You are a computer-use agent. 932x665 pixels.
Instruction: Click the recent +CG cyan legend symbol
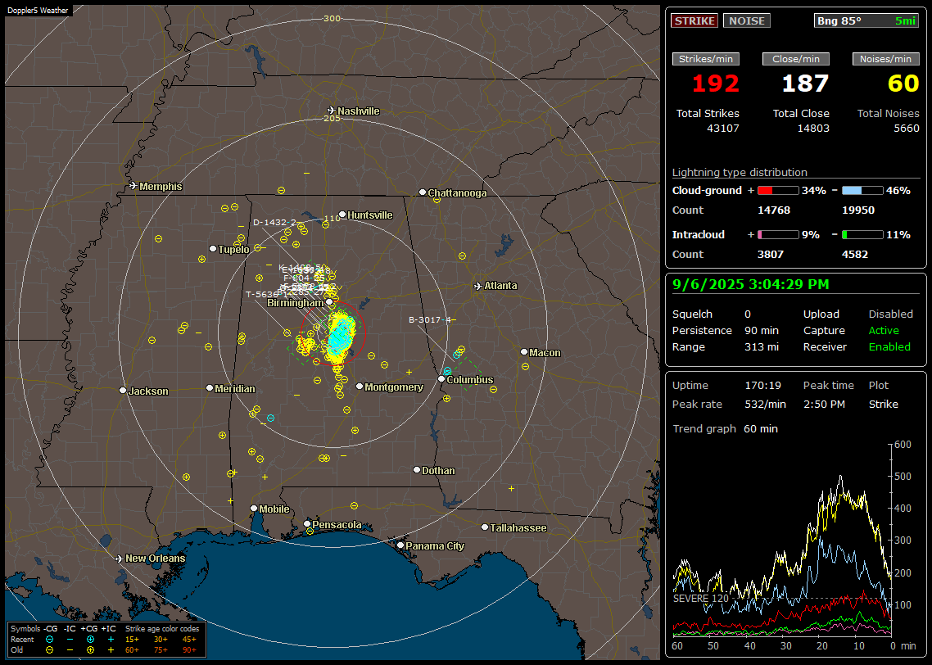tap(90, 640)
